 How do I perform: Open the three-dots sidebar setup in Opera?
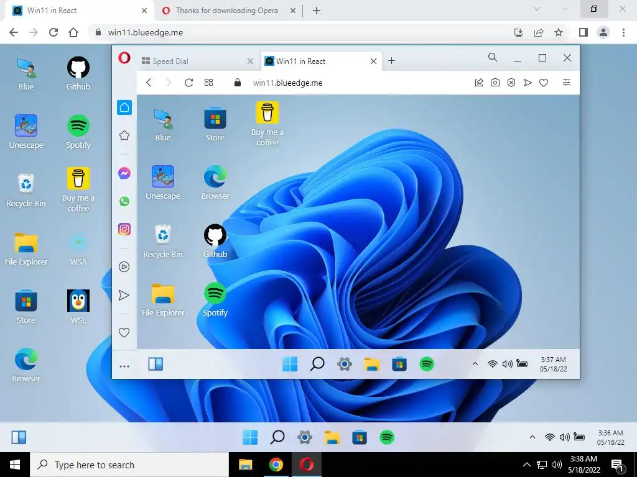coord(124,366)
